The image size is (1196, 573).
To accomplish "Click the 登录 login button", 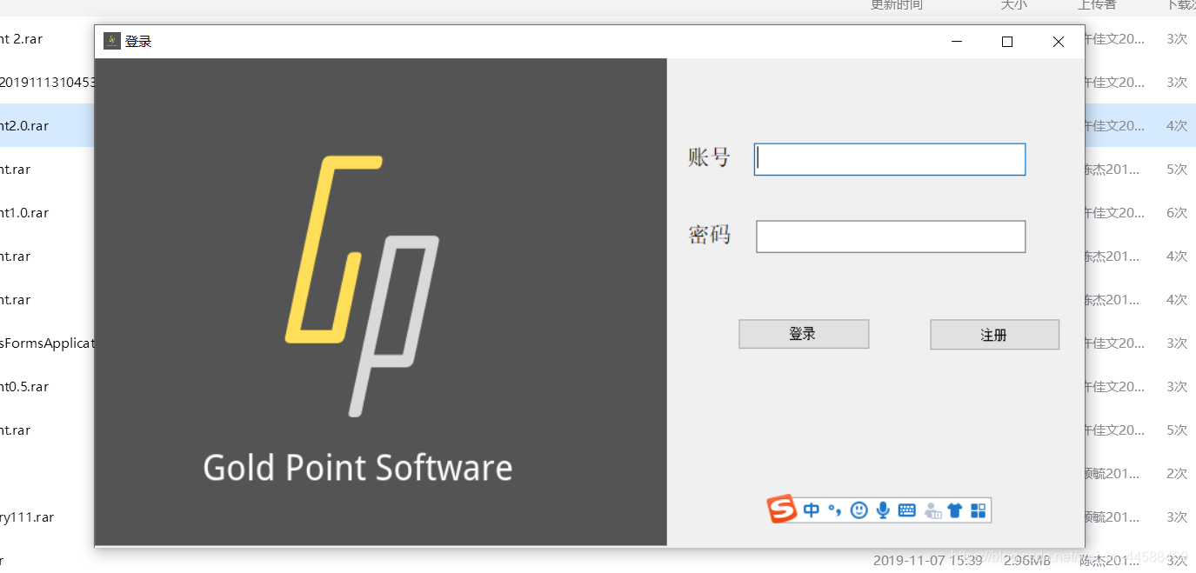I will pyautogui.click(x=804, y=334).
